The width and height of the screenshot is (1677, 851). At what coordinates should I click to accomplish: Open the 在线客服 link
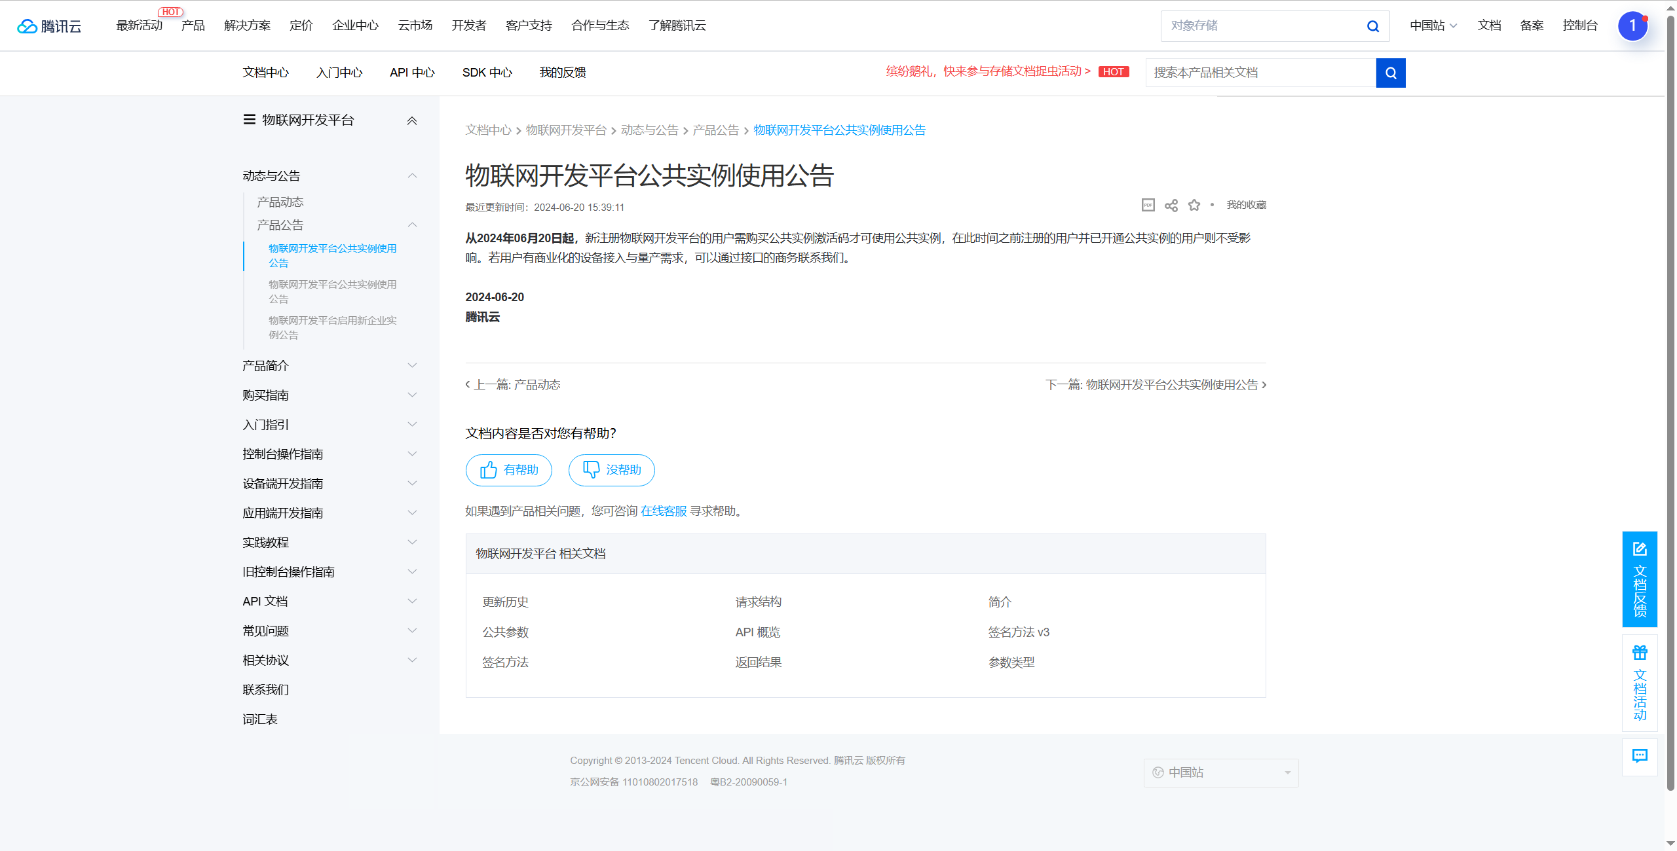tap(664, 511)
